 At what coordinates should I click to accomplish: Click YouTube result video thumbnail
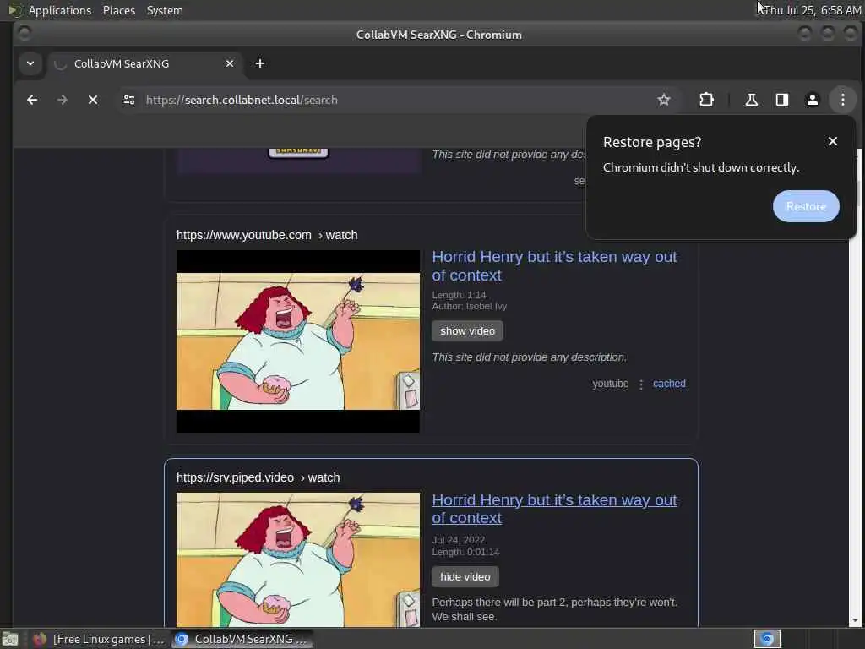(x=298, y=341)
